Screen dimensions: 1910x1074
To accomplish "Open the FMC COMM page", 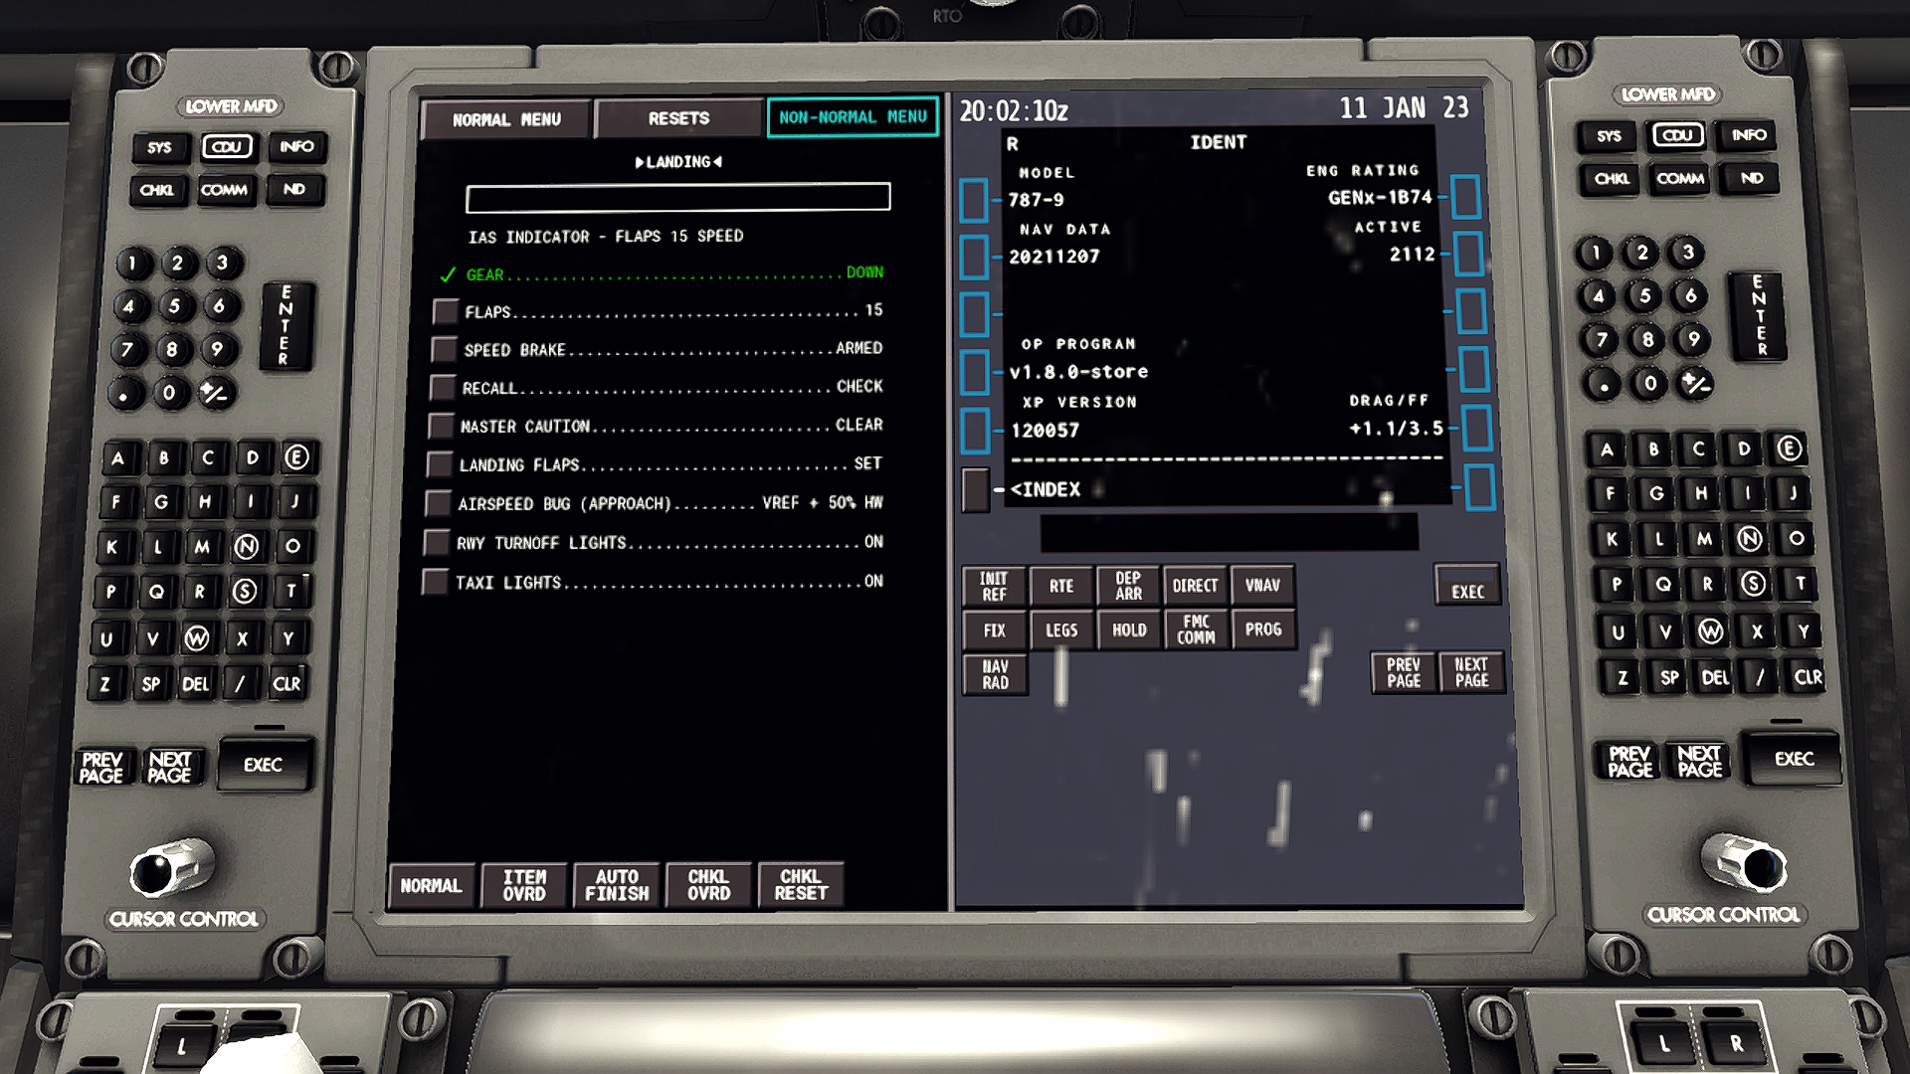I will tap(1196, 629).
